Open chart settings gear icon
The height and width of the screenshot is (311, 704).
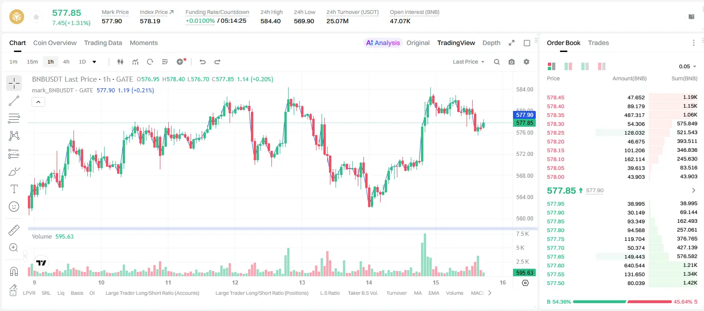click(x=526, y=62)
